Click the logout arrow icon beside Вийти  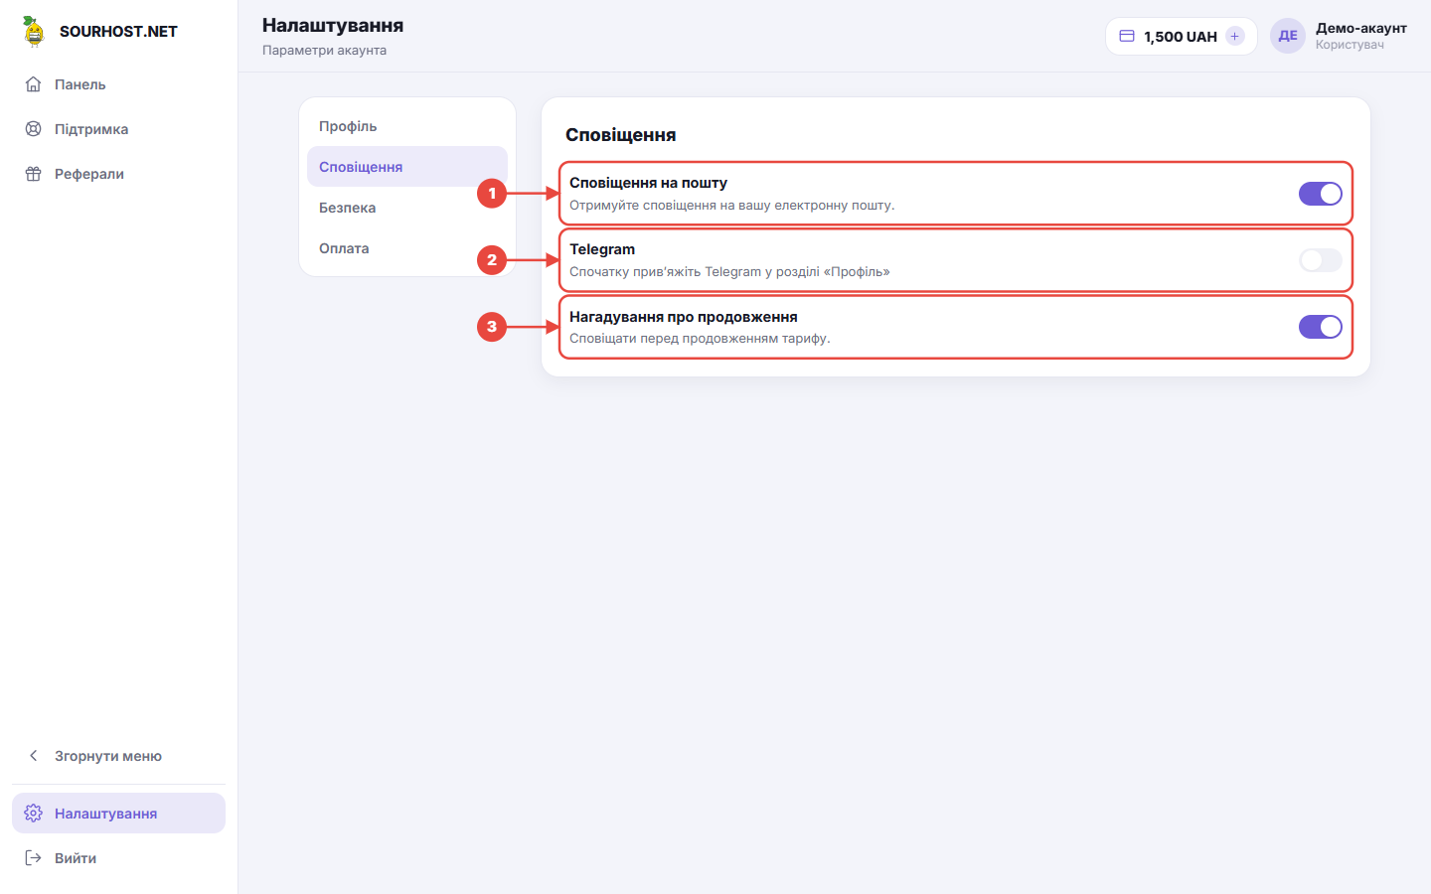pyautogui.click(x=33, y=858)
